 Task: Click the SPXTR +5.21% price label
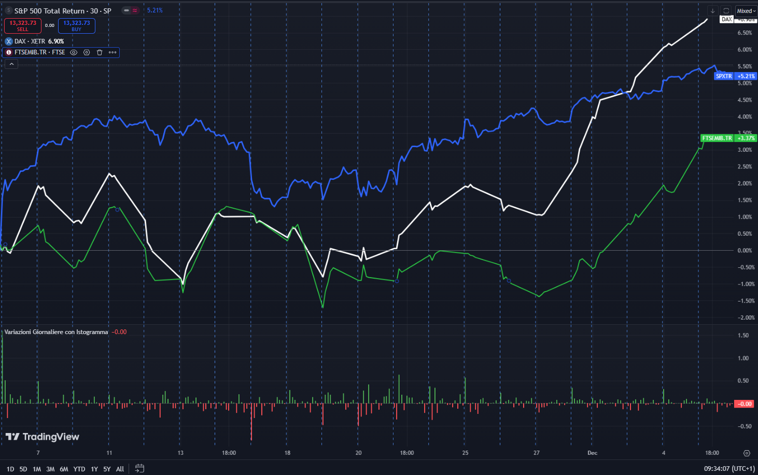pos(736,76)
